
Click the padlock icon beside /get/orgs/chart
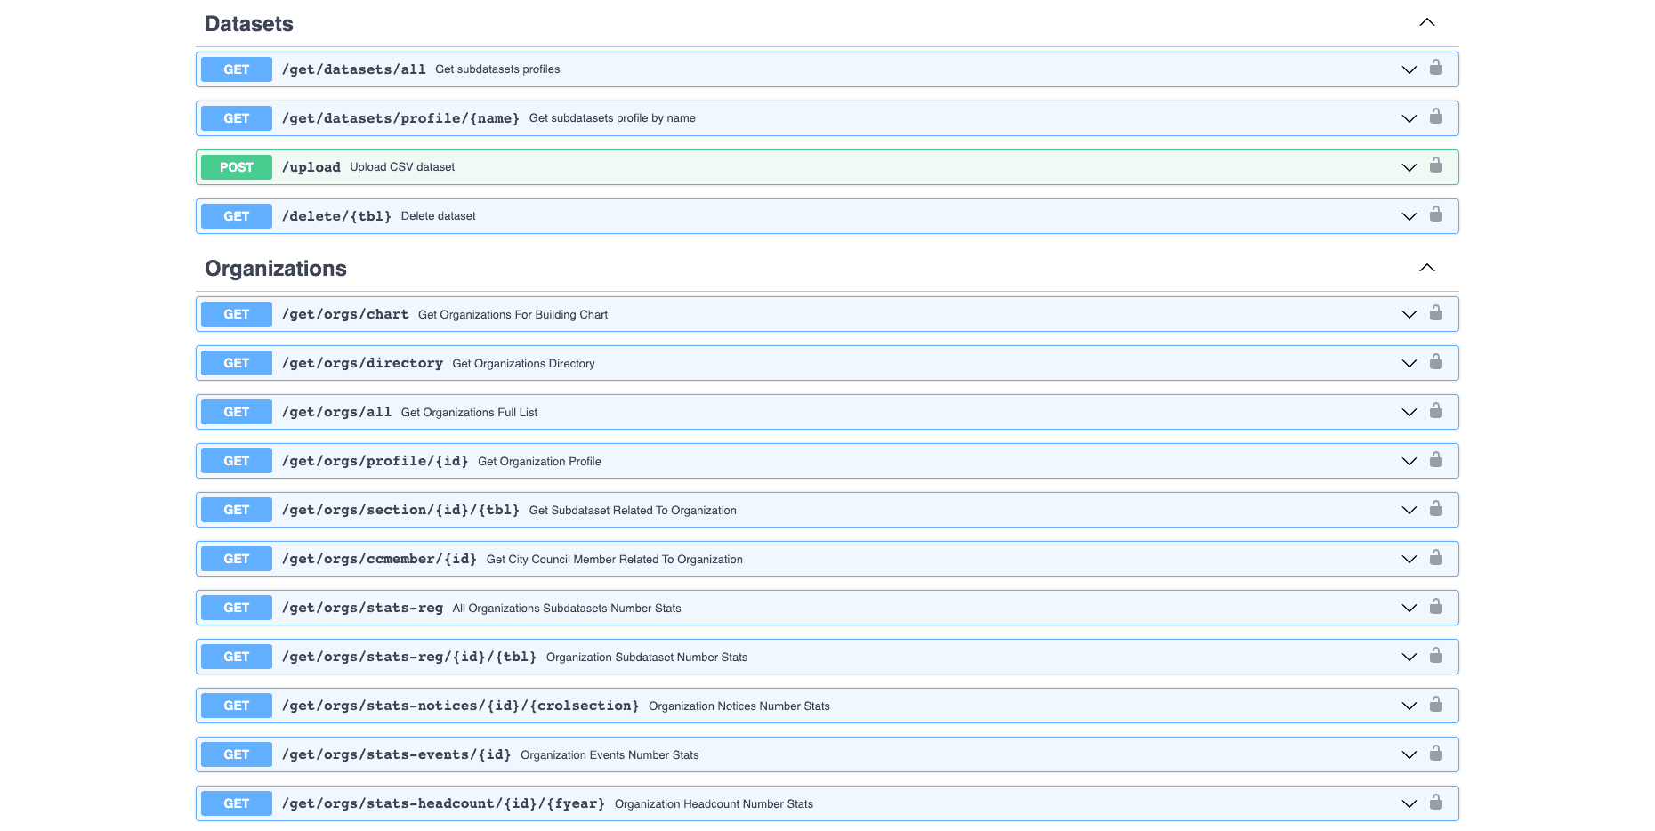point(1436,313)
